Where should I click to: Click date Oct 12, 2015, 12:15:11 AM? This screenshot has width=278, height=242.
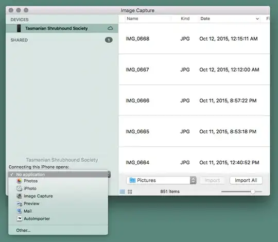point(229,39)
